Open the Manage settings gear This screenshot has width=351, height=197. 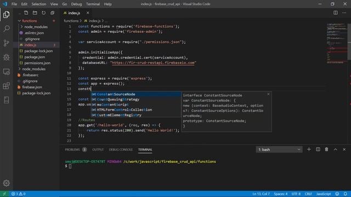click(x=6, y=183)
